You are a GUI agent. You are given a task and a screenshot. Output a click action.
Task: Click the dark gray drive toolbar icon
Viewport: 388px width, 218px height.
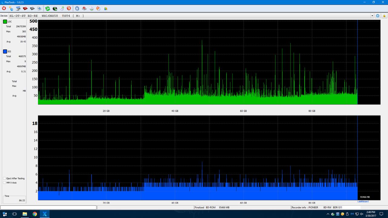tap(32, 8)
